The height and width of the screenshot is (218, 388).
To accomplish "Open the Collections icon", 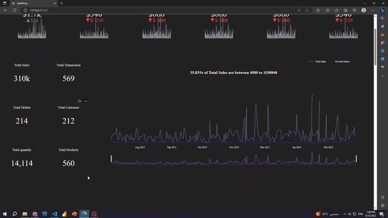I will point(346,10).
